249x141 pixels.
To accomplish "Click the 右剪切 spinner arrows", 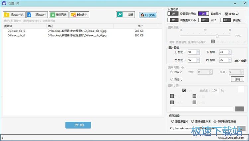I will tap(229, 60).
